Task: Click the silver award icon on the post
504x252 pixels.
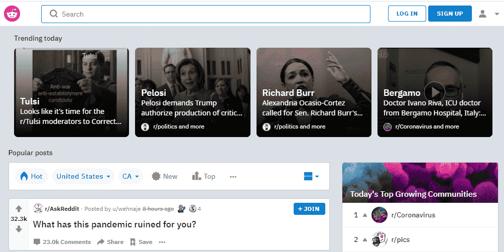Action: pyautogui.click(x=193, y=209)
